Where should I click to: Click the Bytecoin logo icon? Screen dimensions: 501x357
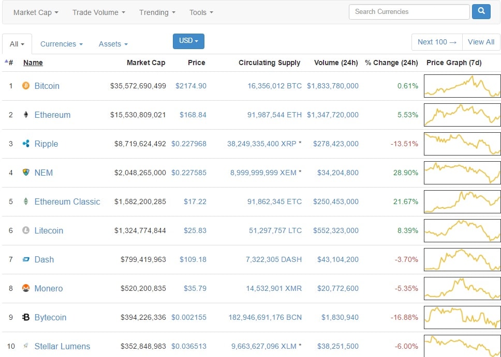tap(26, 317)
